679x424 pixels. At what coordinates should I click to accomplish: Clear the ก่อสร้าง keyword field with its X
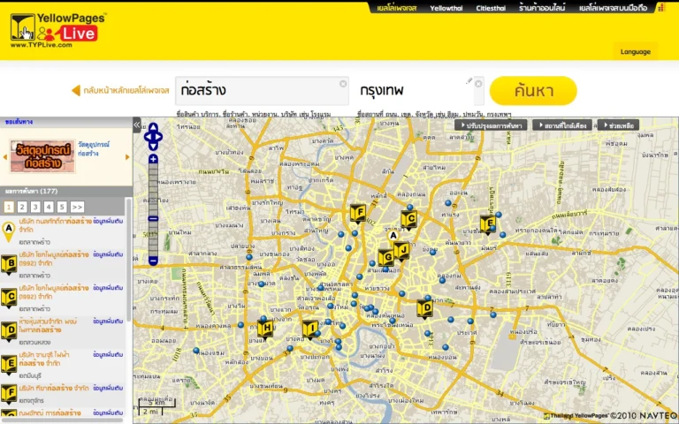pos(343,84)
